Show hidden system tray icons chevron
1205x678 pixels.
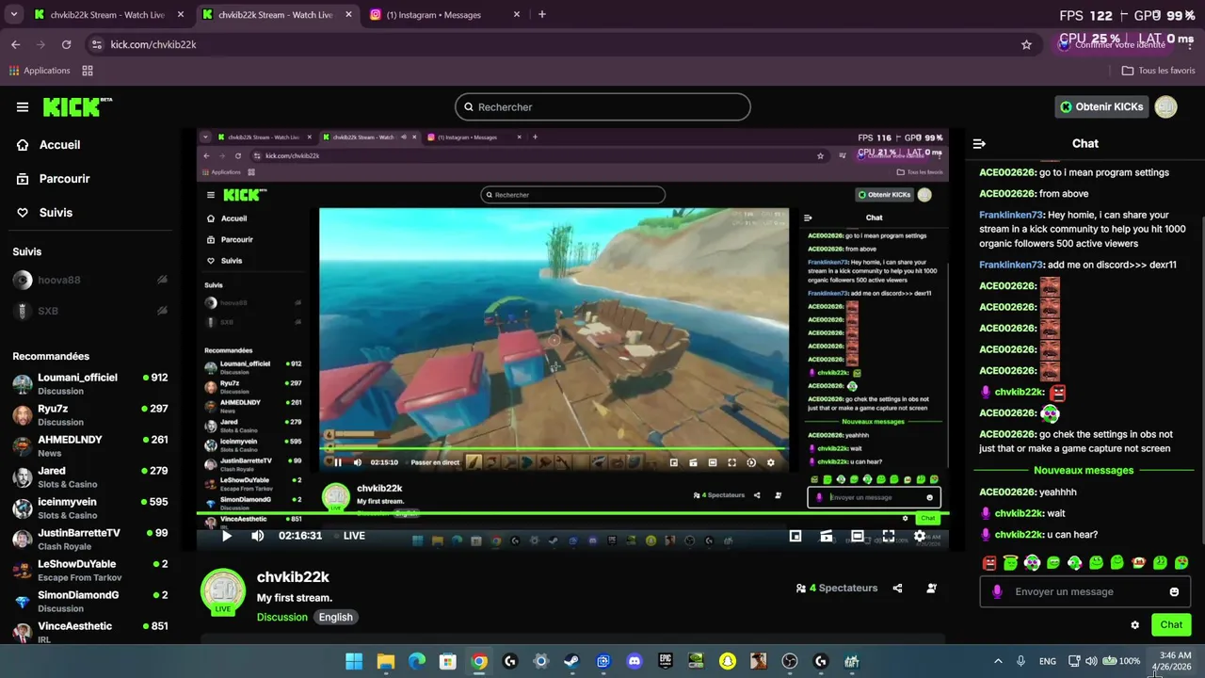998,662
